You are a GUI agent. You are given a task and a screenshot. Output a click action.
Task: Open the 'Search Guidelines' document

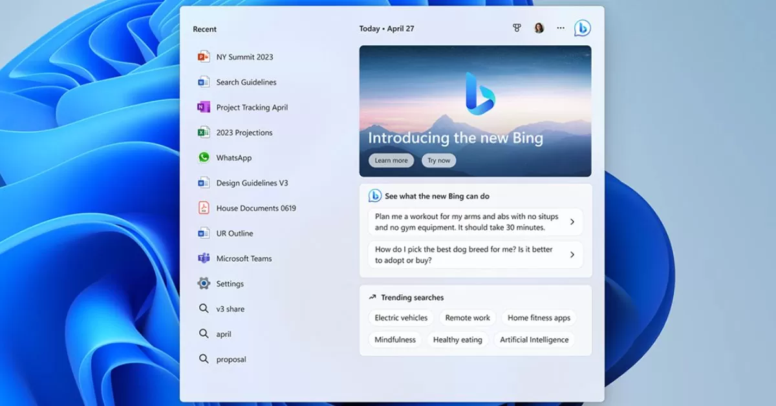coord(246,82)
